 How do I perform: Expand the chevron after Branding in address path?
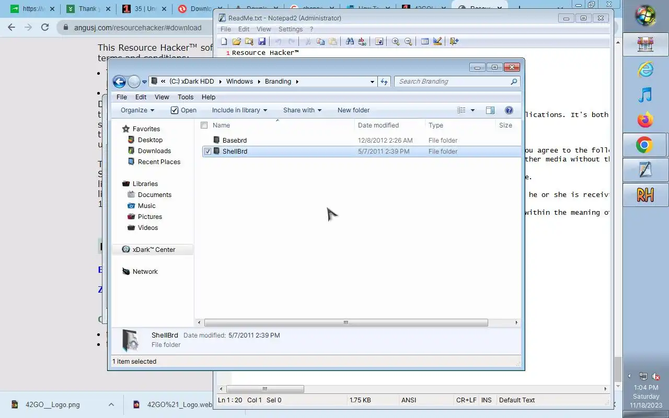click(x=297, y=82)
